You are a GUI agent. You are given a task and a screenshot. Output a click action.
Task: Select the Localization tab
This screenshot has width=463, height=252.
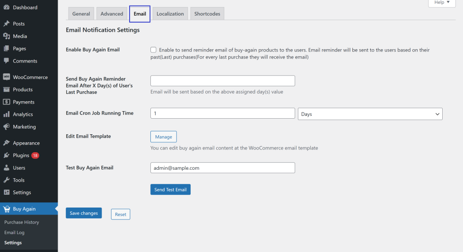(170, 14)
